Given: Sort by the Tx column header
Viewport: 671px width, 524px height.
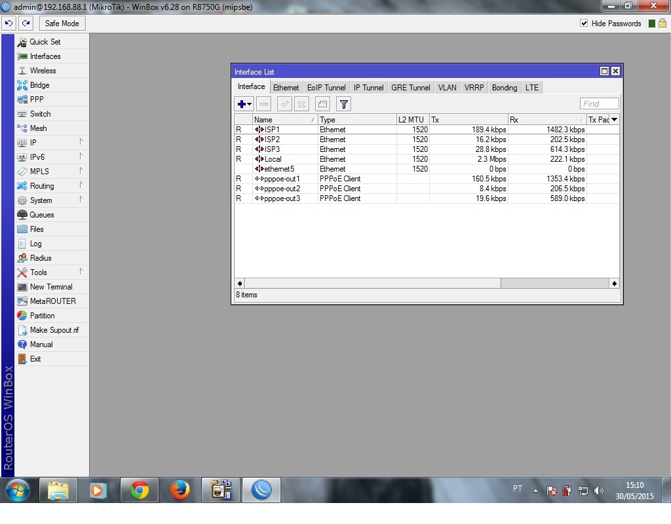Looking at the screenshot, I should click(x=469, y=120).
